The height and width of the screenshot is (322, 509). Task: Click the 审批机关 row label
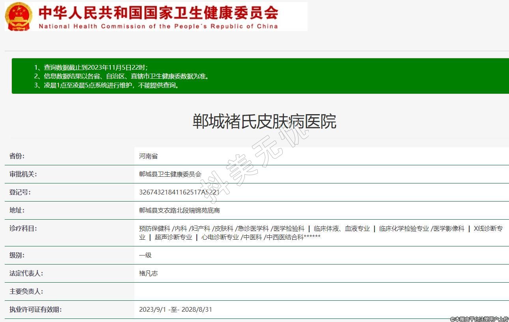coord(23,174)
